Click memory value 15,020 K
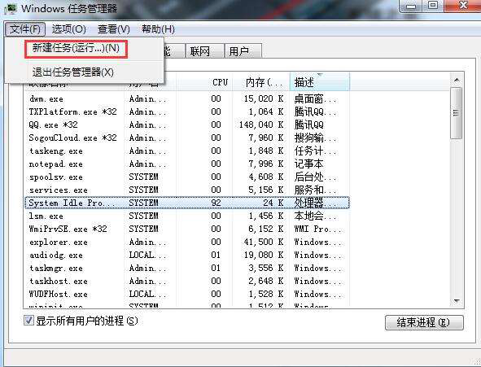 point(264,98)
